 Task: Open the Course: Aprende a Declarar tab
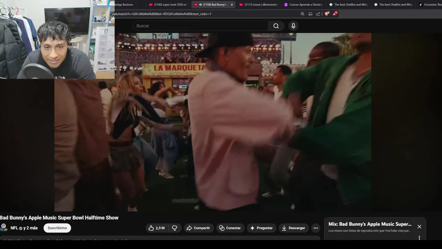point(303,4)
